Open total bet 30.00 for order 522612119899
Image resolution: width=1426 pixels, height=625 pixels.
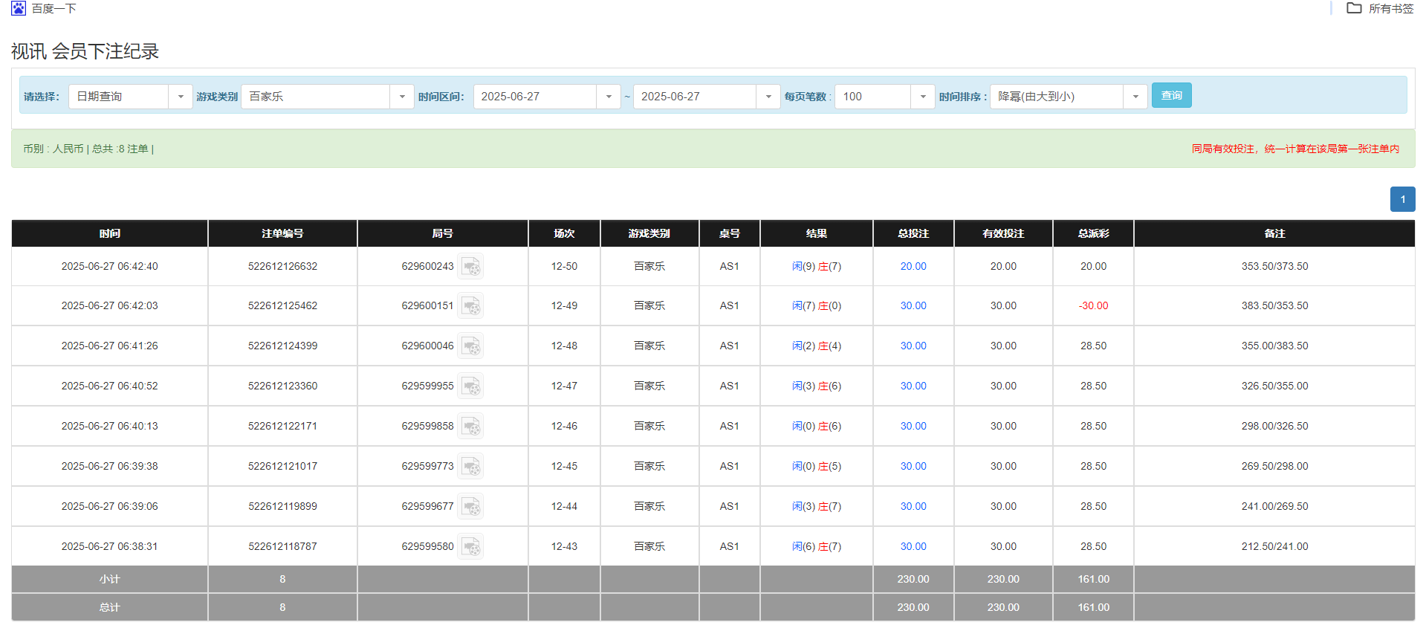913,506
